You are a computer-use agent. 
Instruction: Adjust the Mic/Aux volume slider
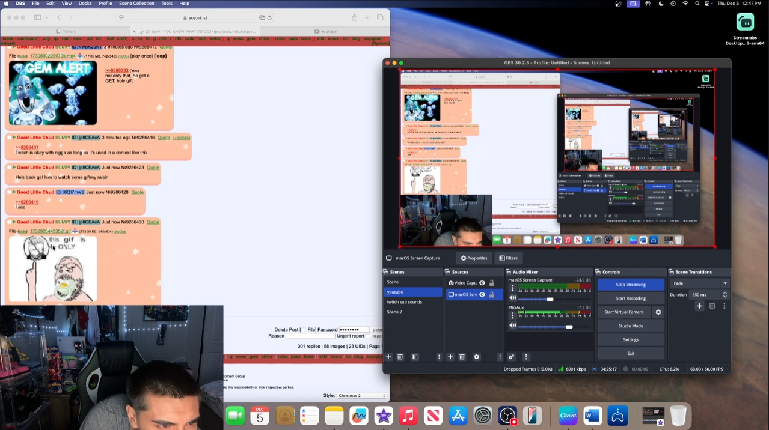click(569, 327)
